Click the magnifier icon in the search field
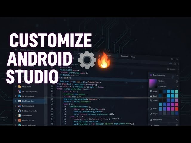Screen dimensions: 191x143 pyautogui.click(x=168, y=69)
